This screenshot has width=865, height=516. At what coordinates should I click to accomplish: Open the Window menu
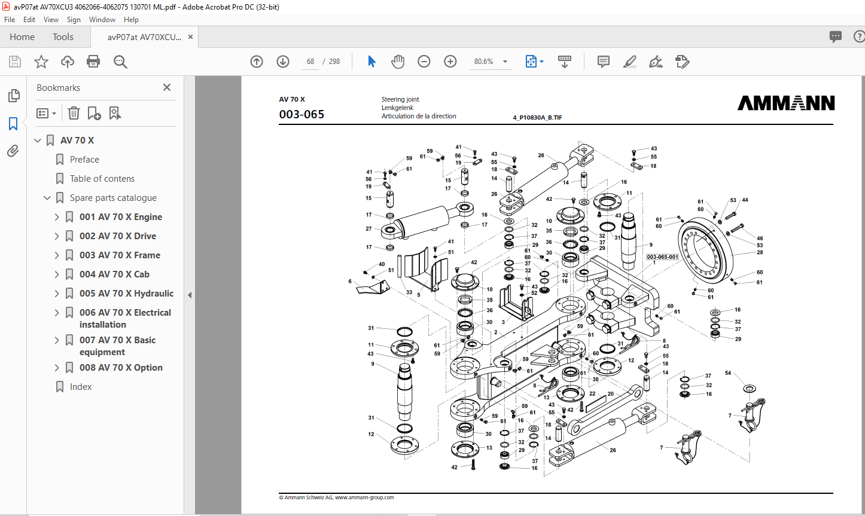point(102,20)
